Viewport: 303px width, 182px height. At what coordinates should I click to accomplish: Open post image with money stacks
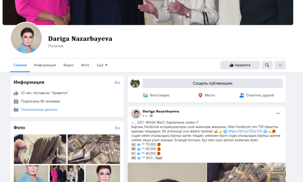246,172
